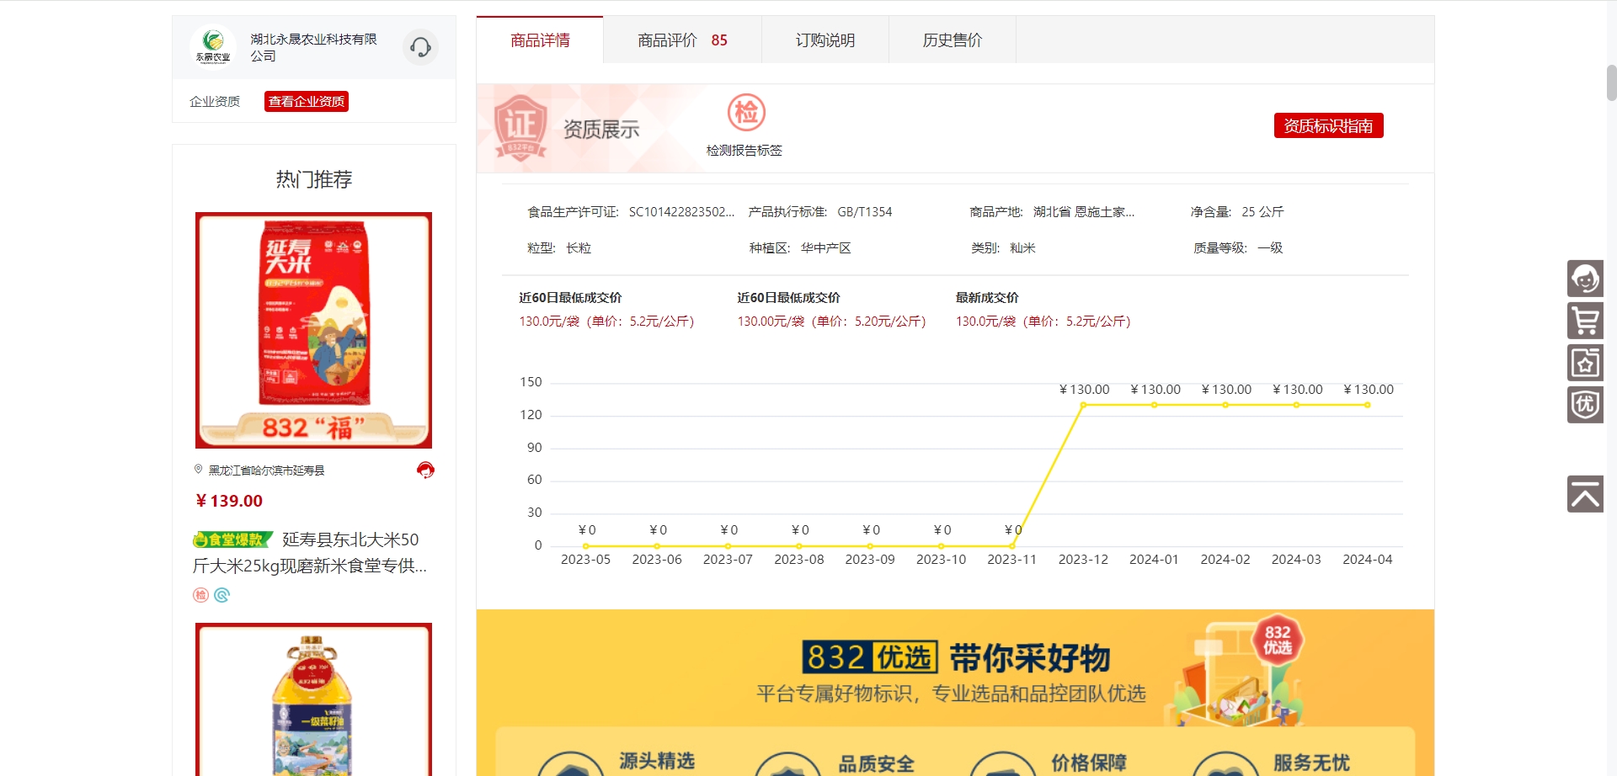
Task: Click the 检测报告标签 label
Action: (x=744, y=150)
